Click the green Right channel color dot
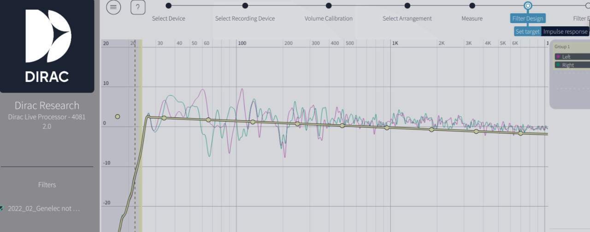 pyautogui.click(x=558, y=65)
